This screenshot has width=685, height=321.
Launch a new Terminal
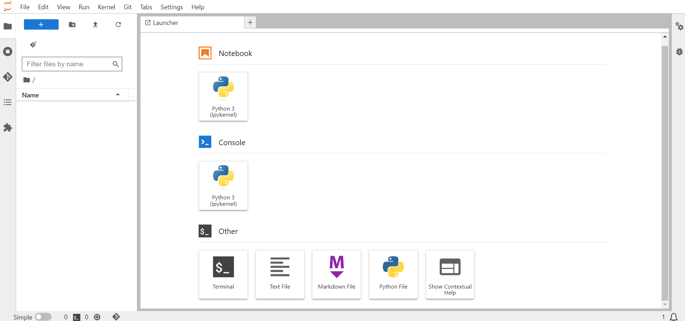[x=223, y=274]
